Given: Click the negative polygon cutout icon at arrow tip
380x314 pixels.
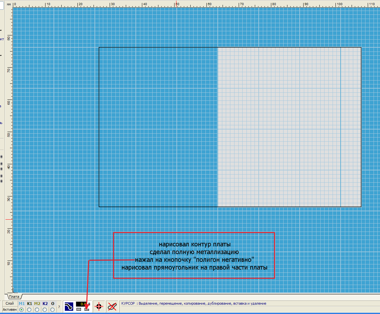Looking at the screenshot, I should (x=86, y=309).
